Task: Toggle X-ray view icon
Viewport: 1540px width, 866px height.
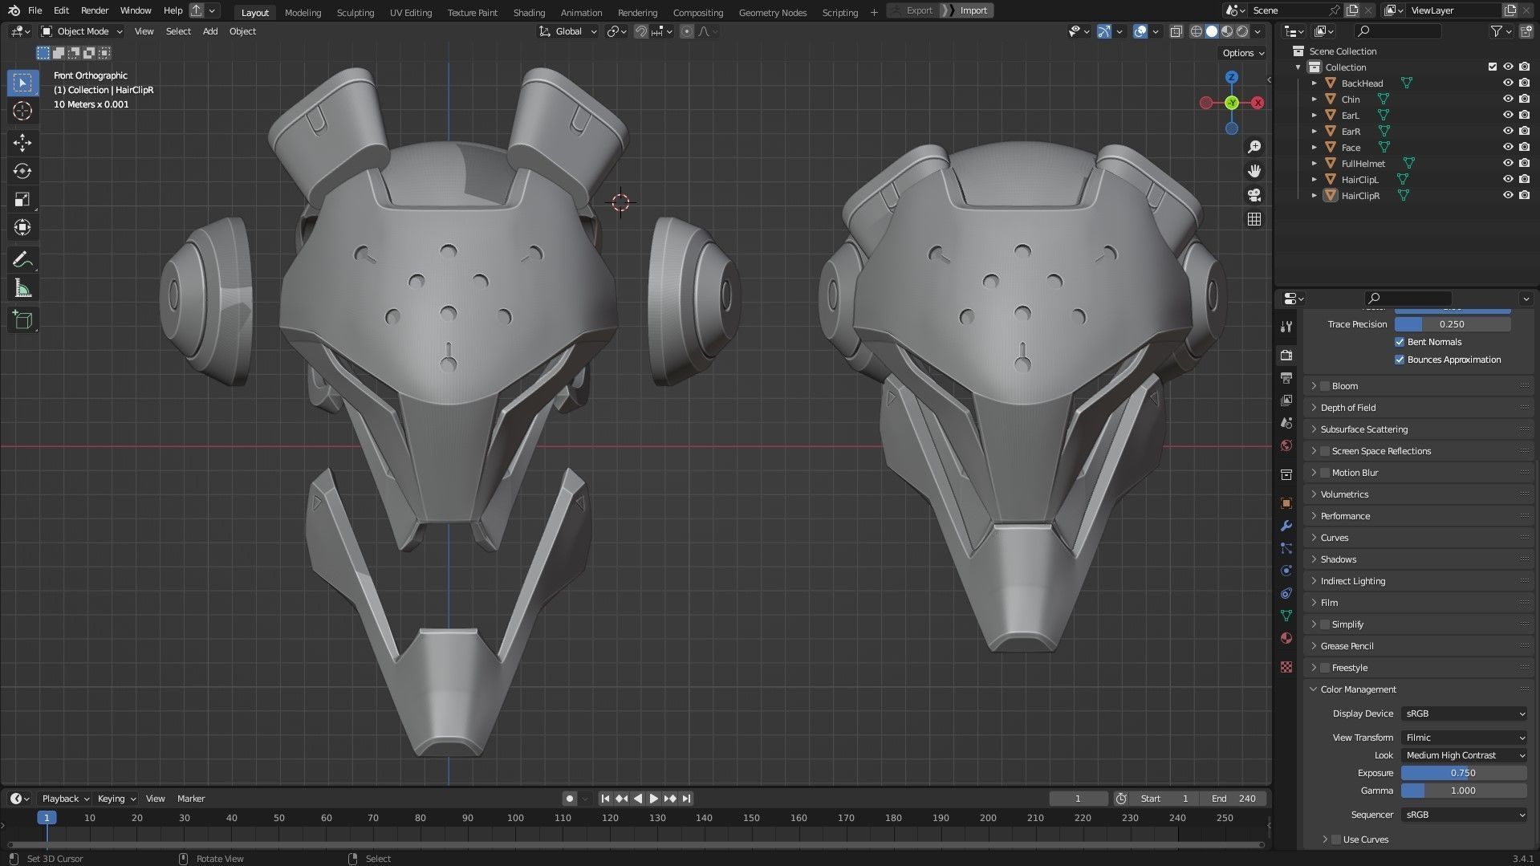Action: [1176, 31]
